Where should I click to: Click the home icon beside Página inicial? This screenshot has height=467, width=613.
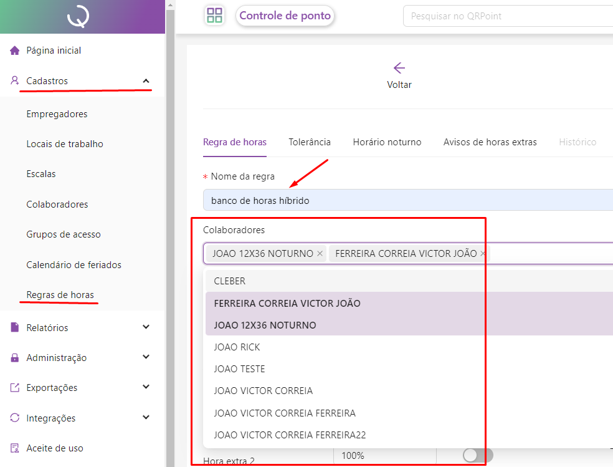coord(15,51)
